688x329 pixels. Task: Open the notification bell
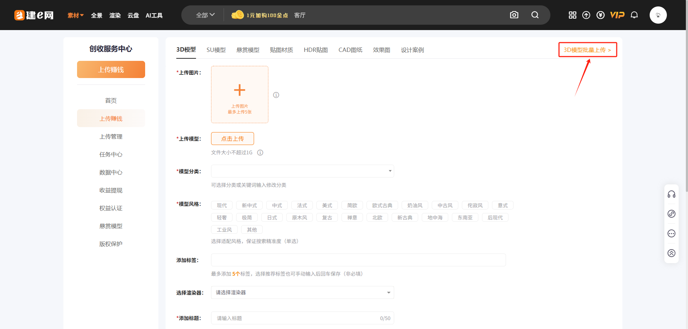[x=634, y=15]
